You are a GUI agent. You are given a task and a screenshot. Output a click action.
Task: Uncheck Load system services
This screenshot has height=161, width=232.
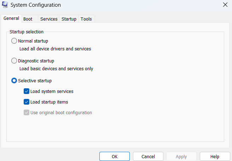(x=27, y=91)
